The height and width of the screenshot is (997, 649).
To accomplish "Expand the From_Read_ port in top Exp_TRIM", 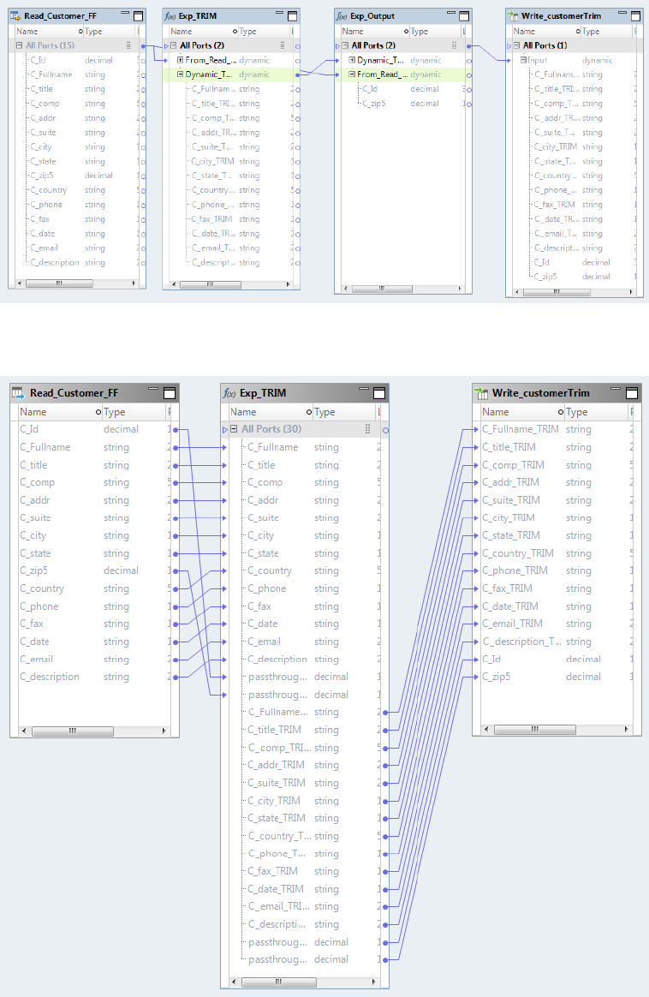I will 181,60.
